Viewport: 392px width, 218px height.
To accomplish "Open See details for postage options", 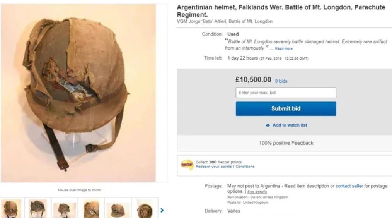I will click(x=257, y=192).
